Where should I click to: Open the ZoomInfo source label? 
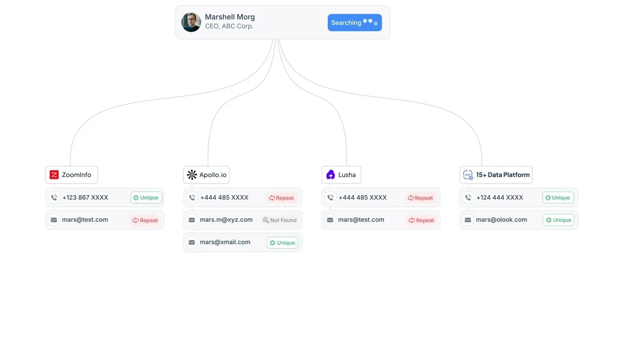click(72, 175)
